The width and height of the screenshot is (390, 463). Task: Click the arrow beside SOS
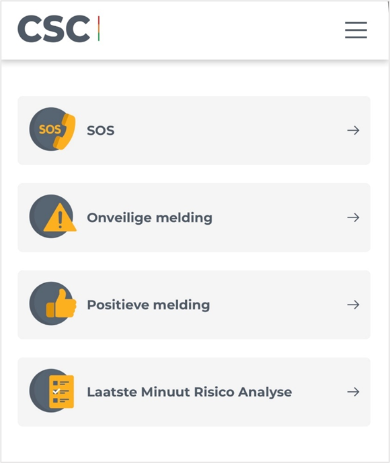click(353, 130)
